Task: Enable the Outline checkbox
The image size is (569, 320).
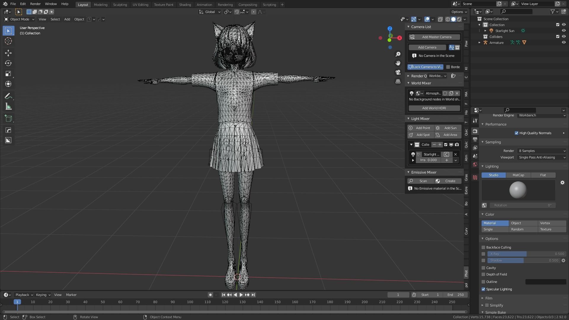Action: tap(483, 282)
